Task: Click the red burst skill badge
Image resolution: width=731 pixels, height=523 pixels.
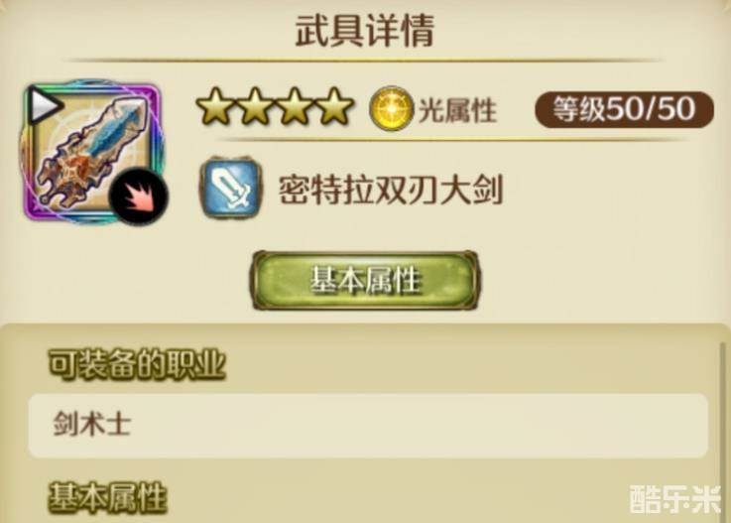Action: tap(138, 196)
